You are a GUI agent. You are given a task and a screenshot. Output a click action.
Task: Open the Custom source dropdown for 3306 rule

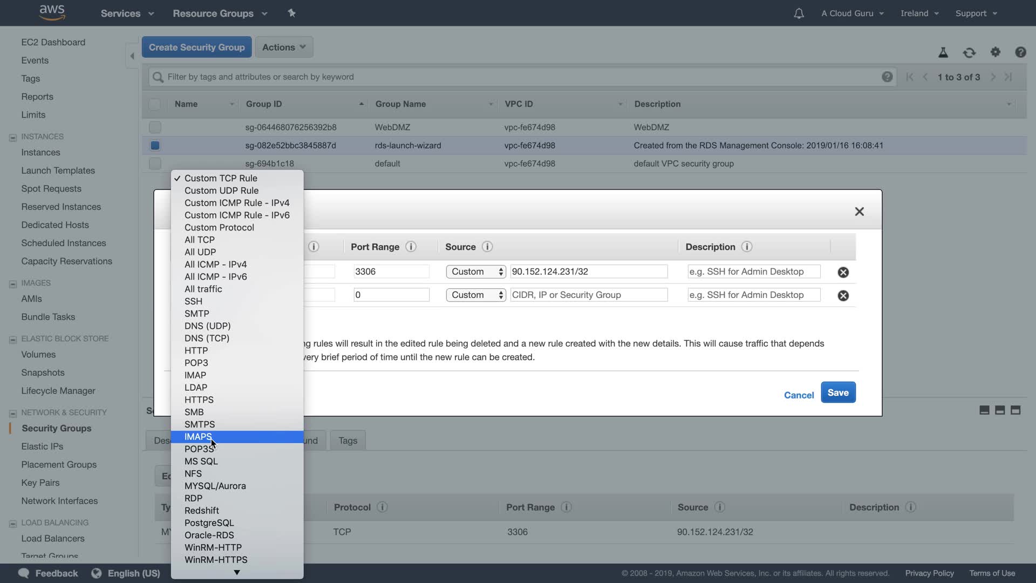(475, 272)
